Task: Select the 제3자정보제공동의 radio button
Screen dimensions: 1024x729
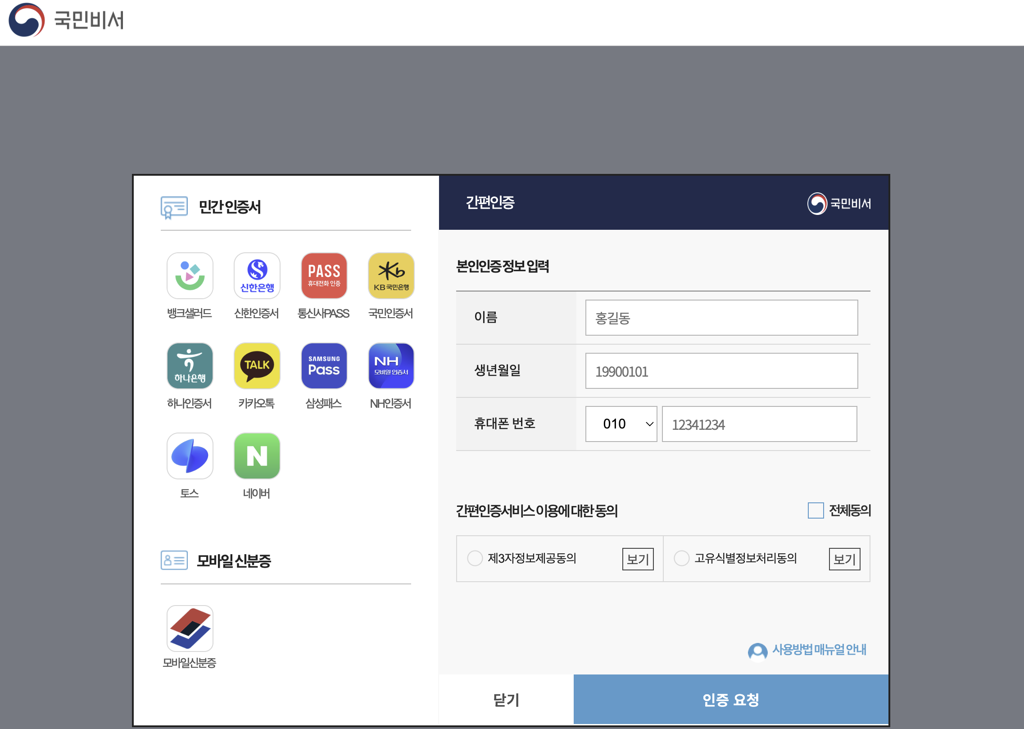Action: click(475, 558)
